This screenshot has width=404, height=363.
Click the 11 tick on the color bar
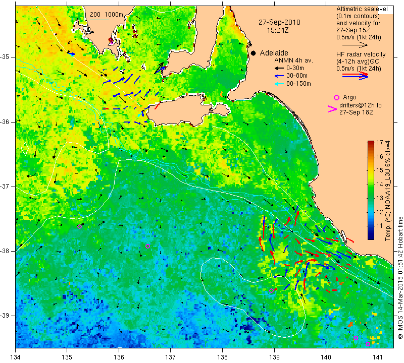(x=380, y=226)
